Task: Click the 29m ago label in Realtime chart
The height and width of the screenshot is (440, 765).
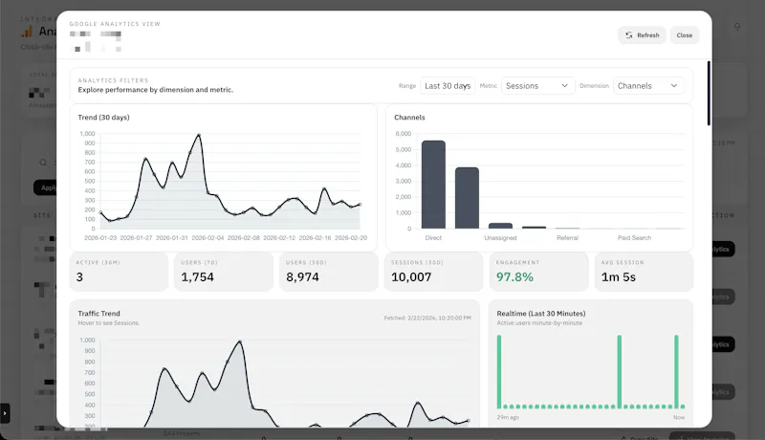Action: click(508, 418)
